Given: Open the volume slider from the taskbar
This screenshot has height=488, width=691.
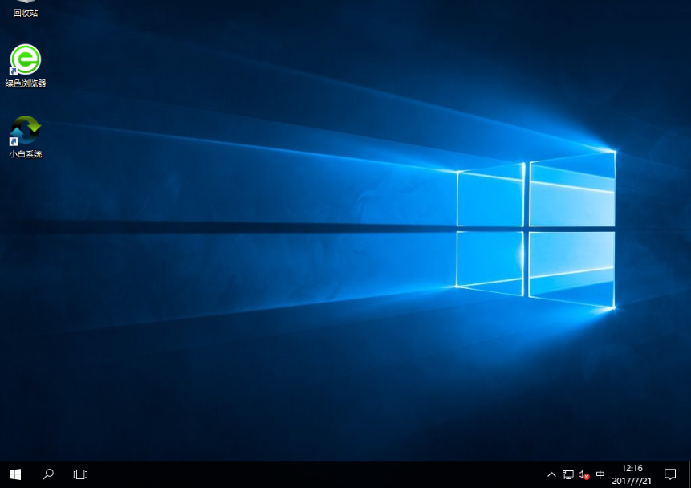Looking at the screenshot, I should coord(582,474).
